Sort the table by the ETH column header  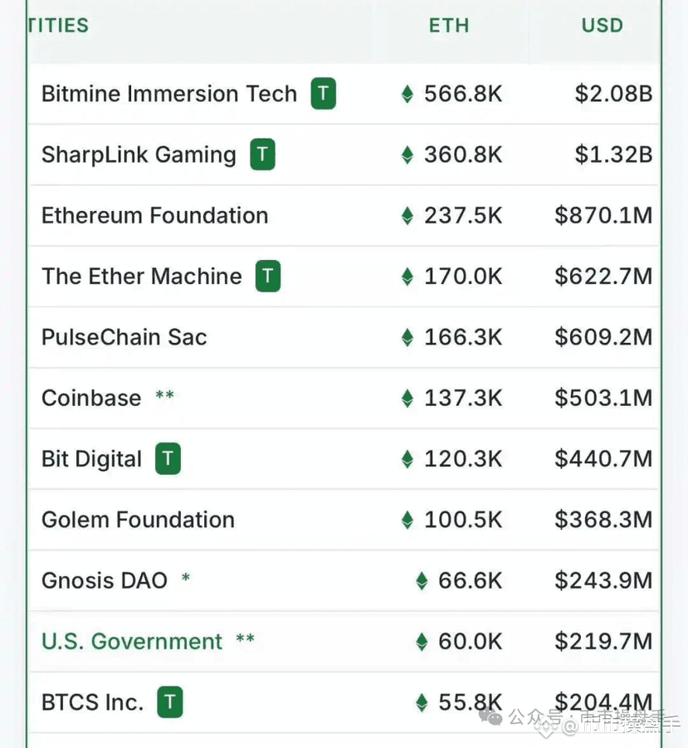(x=449, y=25)
